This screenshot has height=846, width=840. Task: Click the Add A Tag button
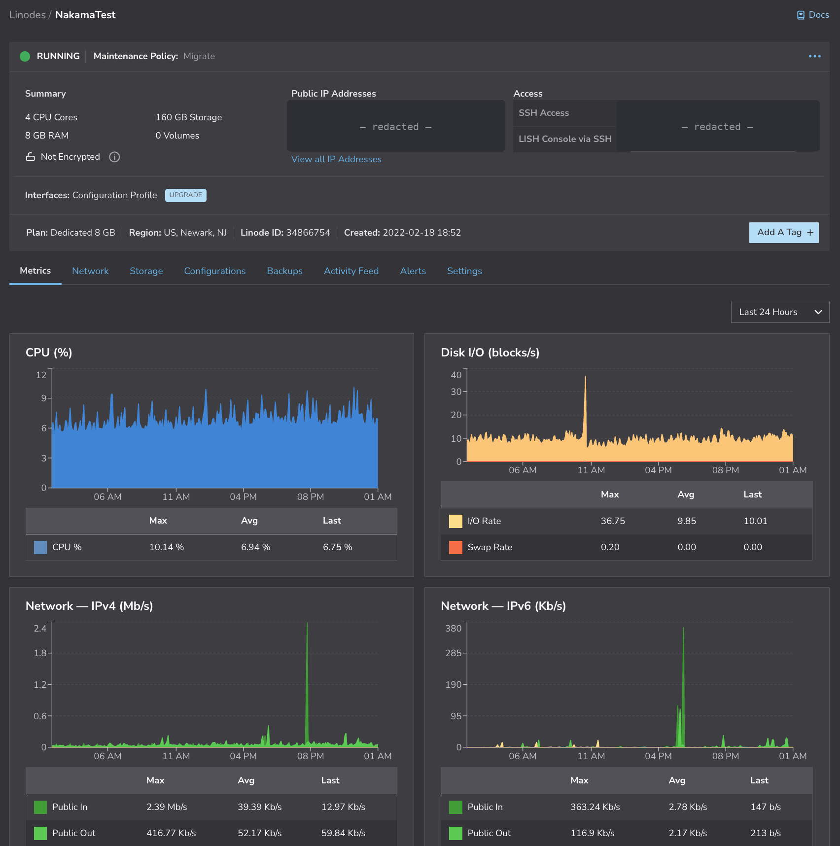[x=784, y=233]
